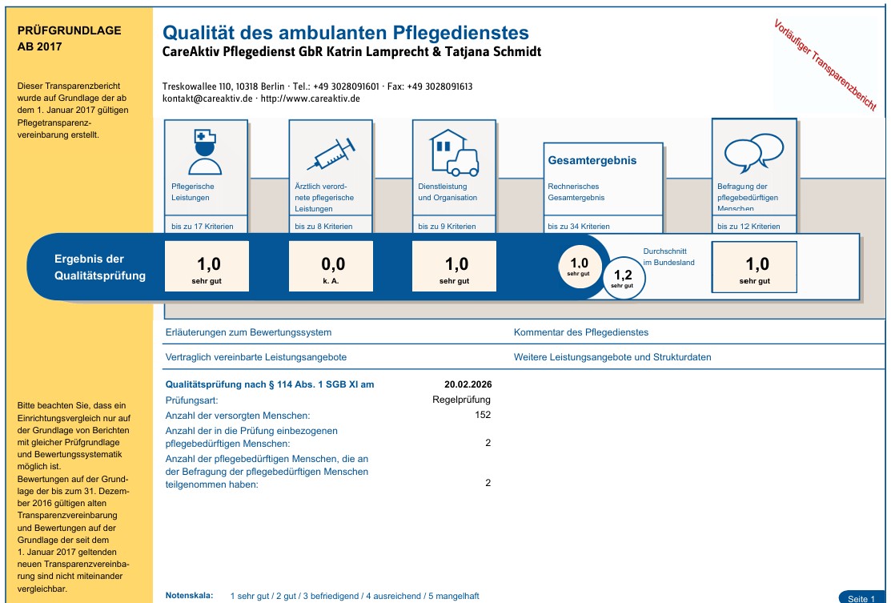Click the inspection date 20.02.2026
The height and width of the screenshot is (603, 891).
[468, 384]
